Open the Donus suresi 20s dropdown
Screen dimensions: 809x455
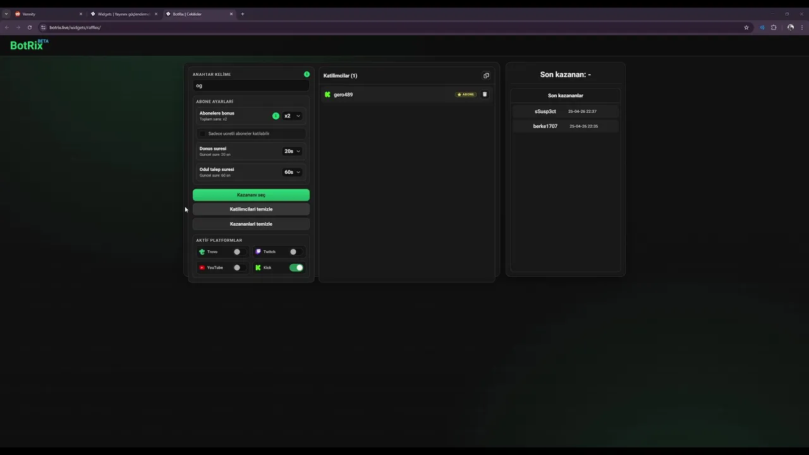tap(292, 152)
